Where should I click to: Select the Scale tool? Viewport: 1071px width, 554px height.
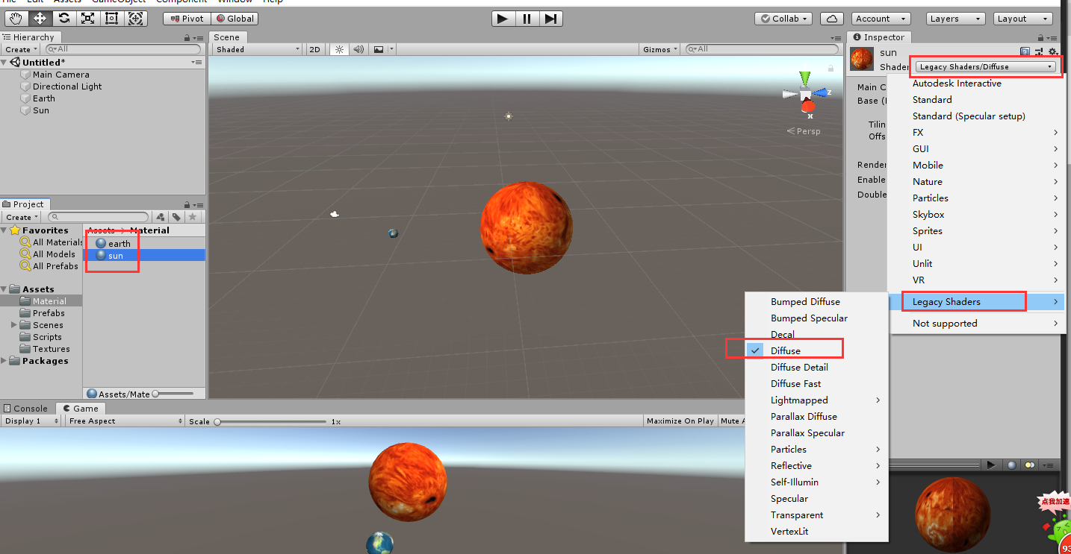[x=87, y=18]
